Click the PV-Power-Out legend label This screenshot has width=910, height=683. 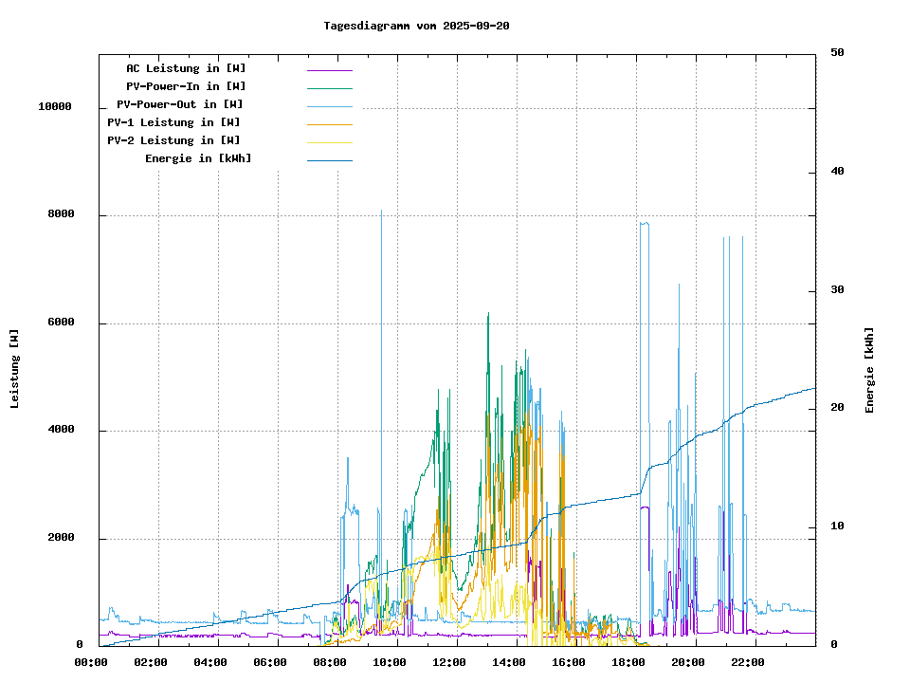[x=180, y=104]
